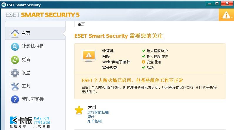The width and height of the screenshot is (234, 130).
Task: Click the green update arrows icon
Action: tap(15, 60)
